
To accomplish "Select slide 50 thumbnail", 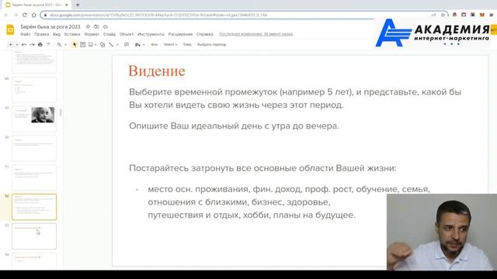I will [34, 148].
